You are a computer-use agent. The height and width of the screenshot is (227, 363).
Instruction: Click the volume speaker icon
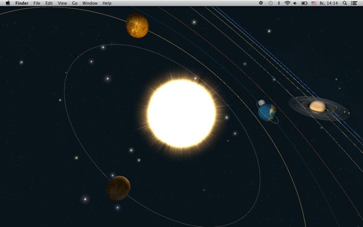(x=295, y=3)
